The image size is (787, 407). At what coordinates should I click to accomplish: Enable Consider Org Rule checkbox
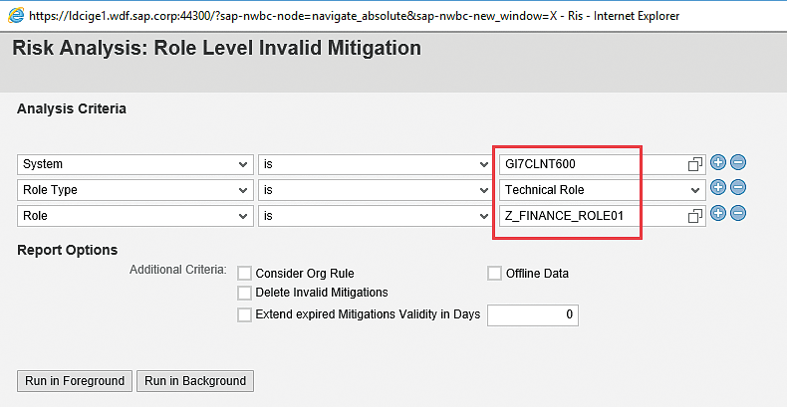point(244,274)
